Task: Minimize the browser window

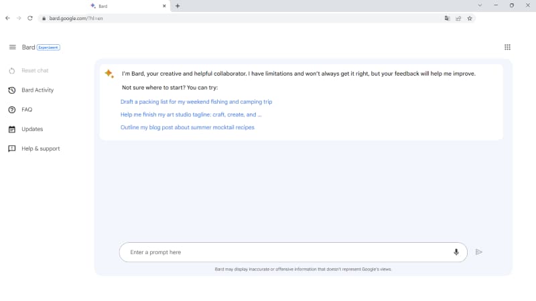Action: (x=496, y=5)
